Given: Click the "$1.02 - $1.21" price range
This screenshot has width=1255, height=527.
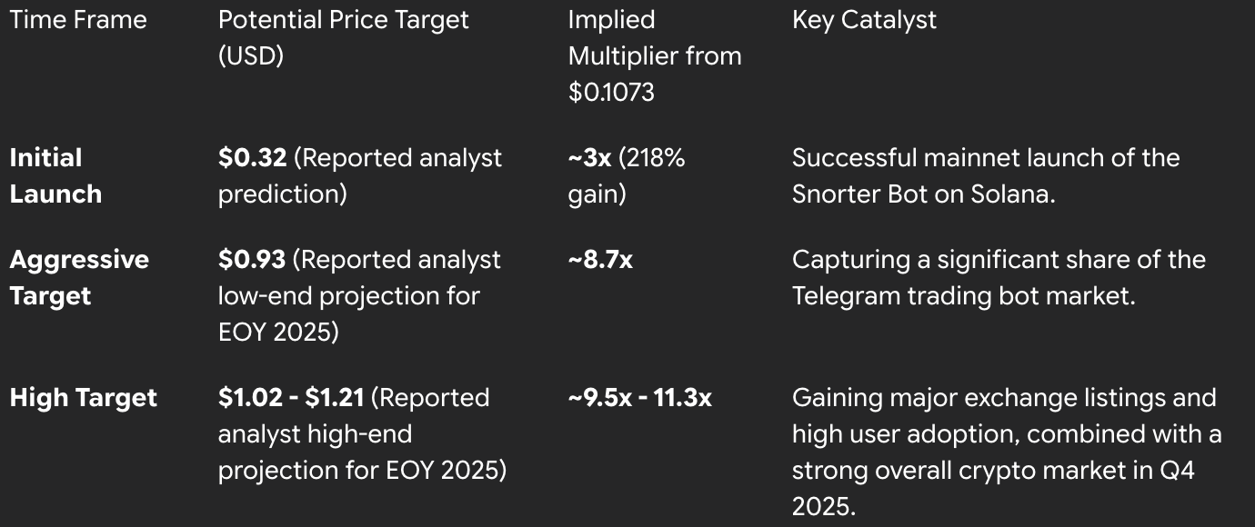Looking at the screenshot, I should point(291,397).
